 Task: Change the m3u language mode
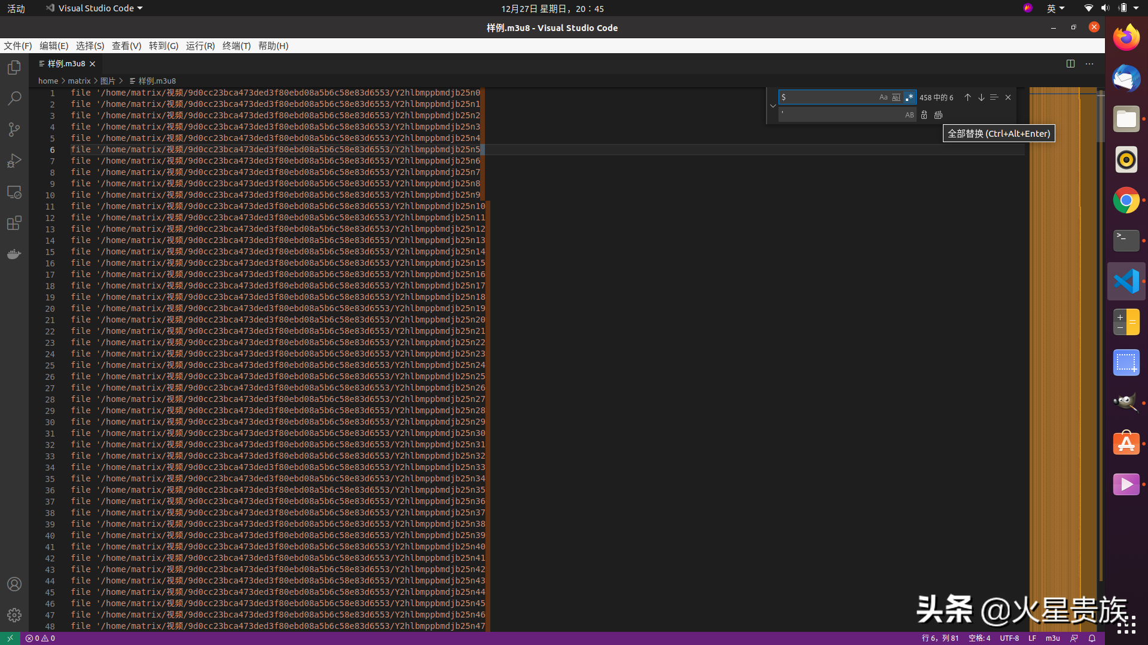click(1053, 638)
